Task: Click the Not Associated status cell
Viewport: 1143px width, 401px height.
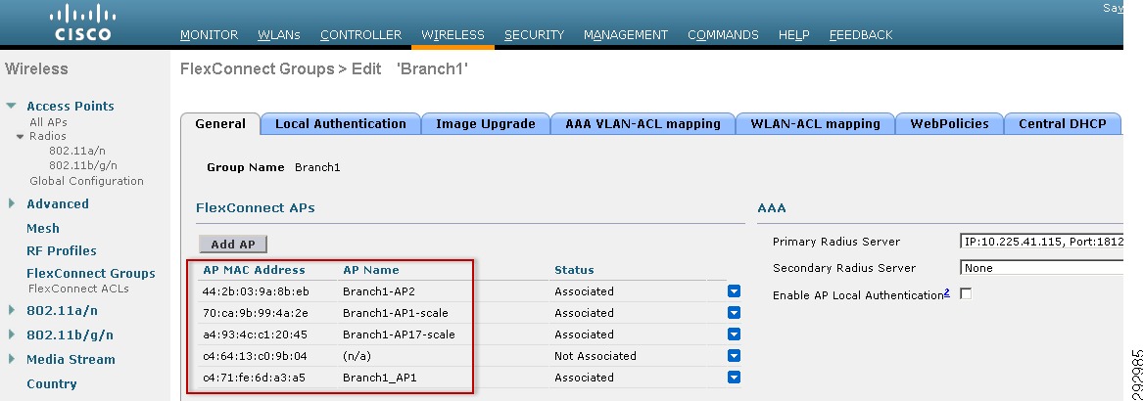Action: [x=595, y=356]
